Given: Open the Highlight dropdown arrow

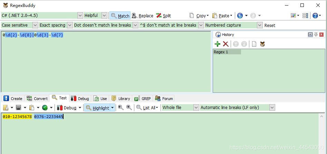Looking at the screenshot, I should coord(113,108).
